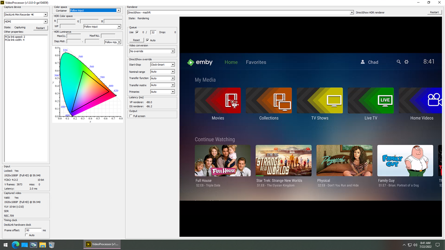The image size is (445, 250).
Task: Toggle the Use checkbox in Queue
Action: [x=136, y=32]
